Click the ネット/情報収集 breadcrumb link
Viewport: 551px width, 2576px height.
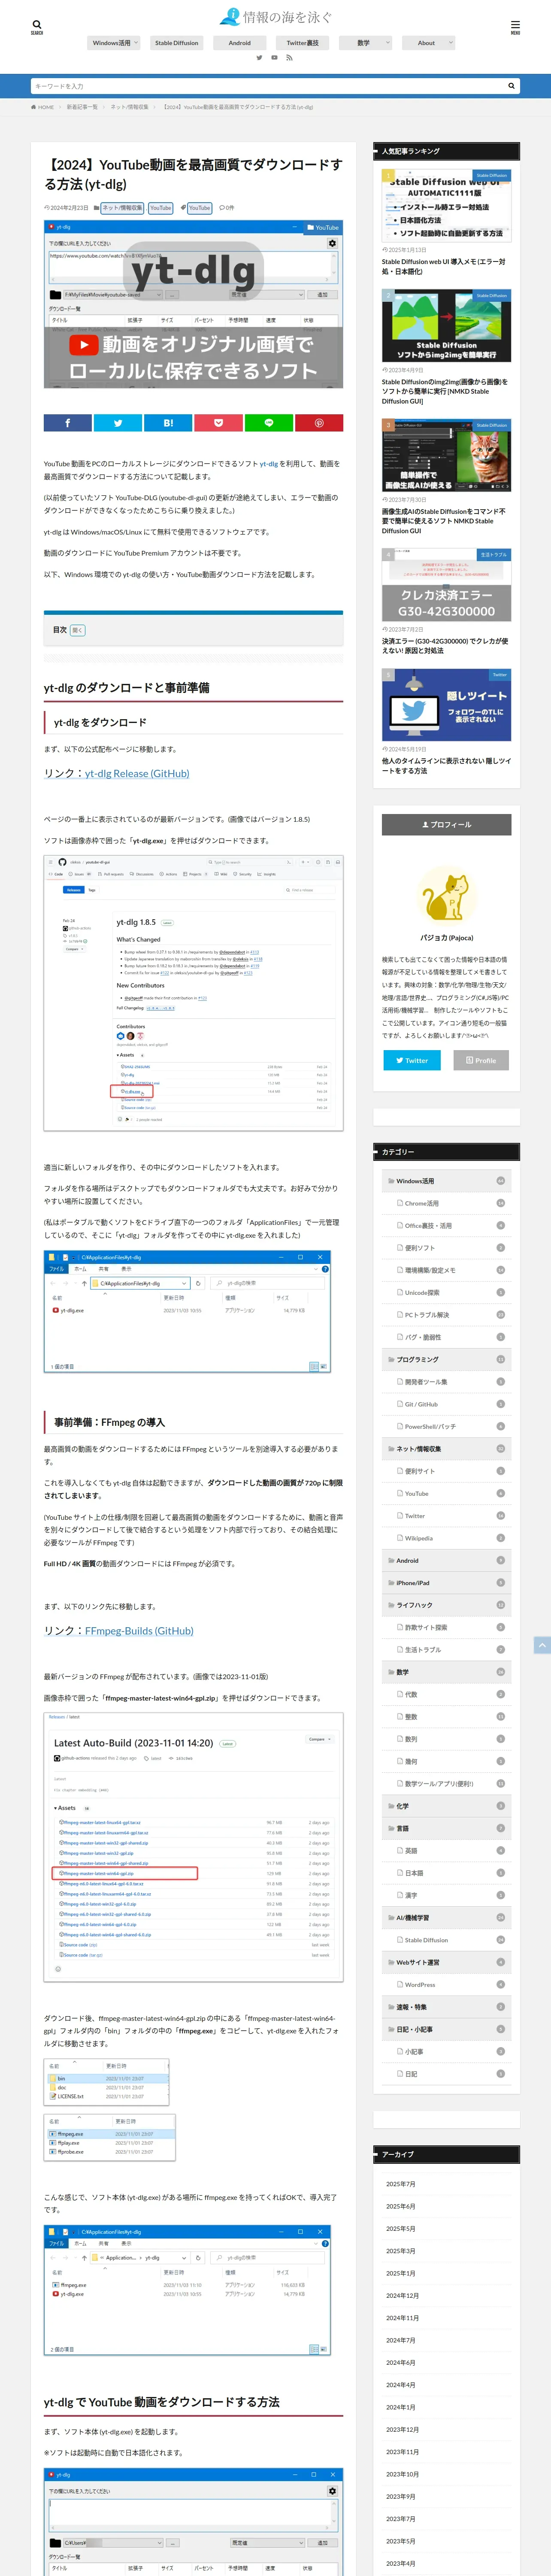tap(129, 107)
